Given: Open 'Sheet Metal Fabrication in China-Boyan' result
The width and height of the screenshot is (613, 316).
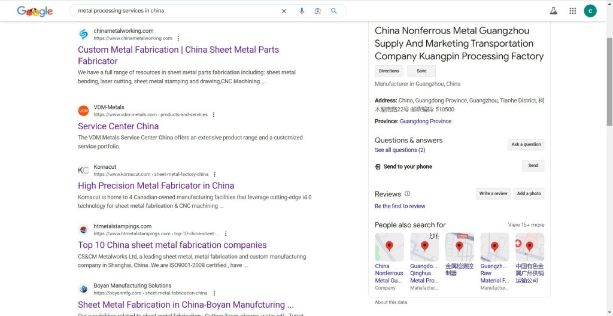Looking at the screenshot, I should [x=186, y=305].
